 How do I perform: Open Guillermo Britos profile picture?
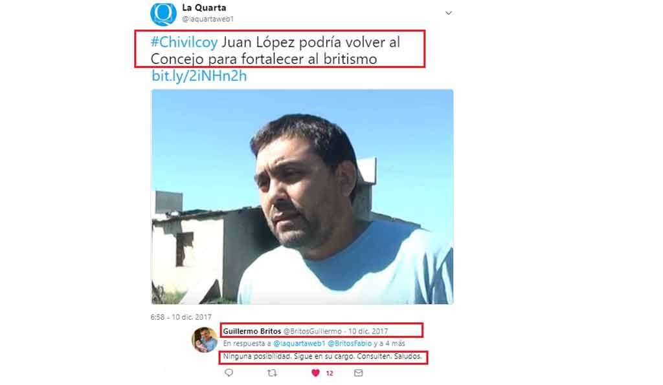point(205,339)
